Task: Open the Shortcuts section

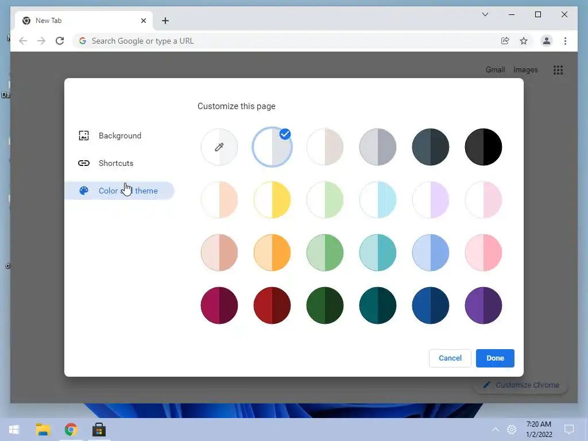Action: click(119, 163)
